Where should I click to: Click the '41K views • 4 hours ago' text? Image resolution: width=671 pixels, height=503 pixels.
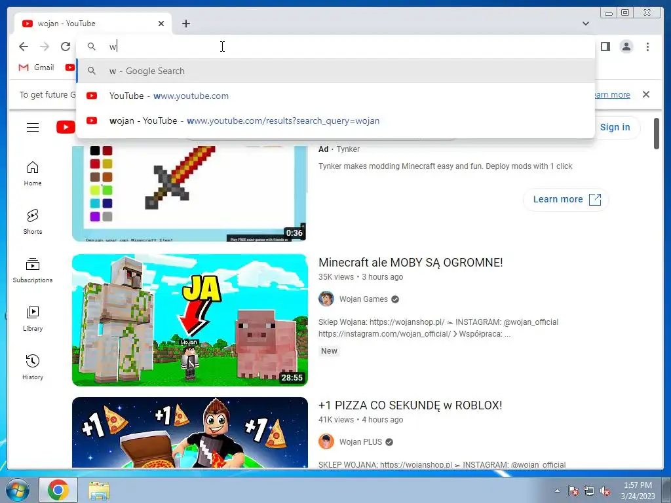click(360, 420)
